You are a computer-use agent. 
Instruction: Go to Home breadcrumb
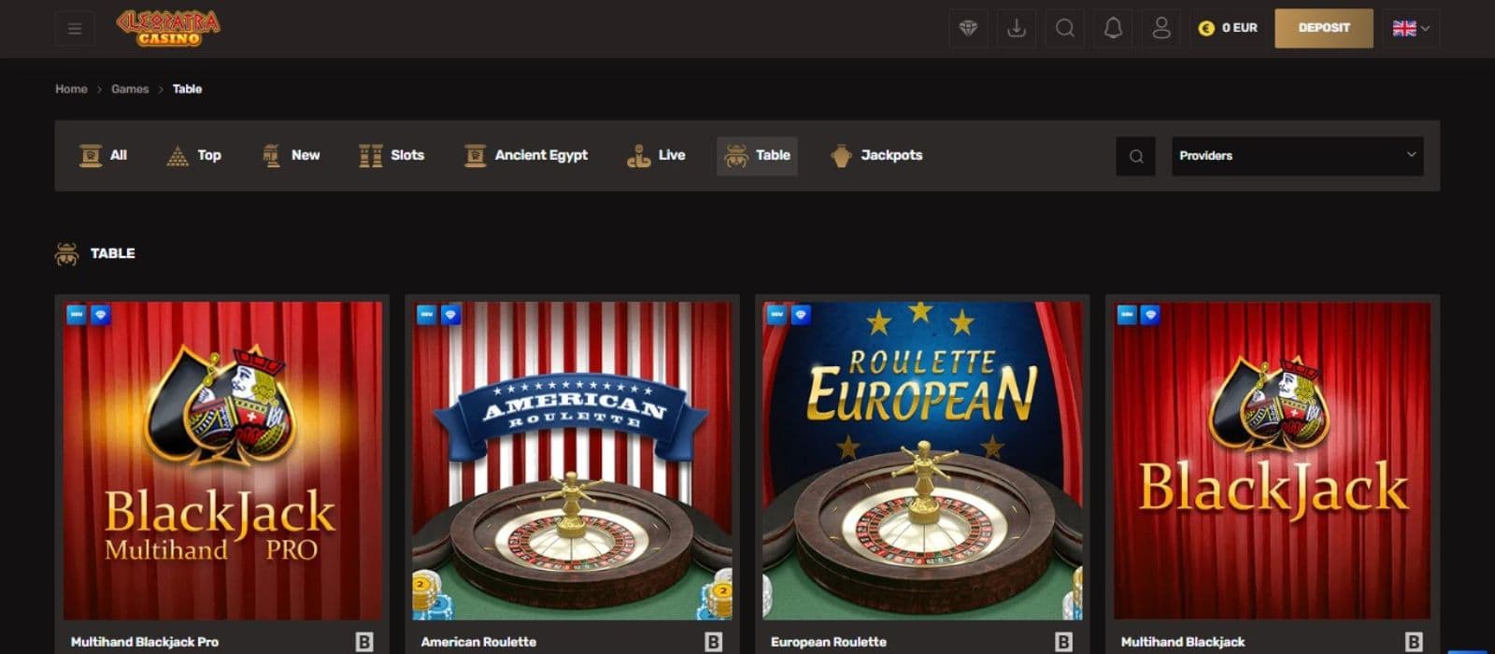71,89
